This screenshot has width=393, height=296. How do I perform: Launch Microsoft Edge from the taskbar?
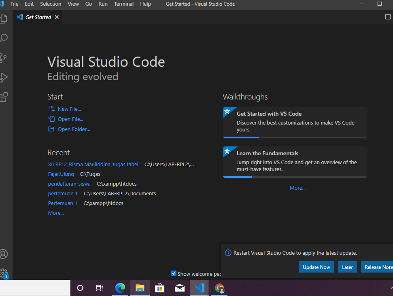[x=120, y=288]
